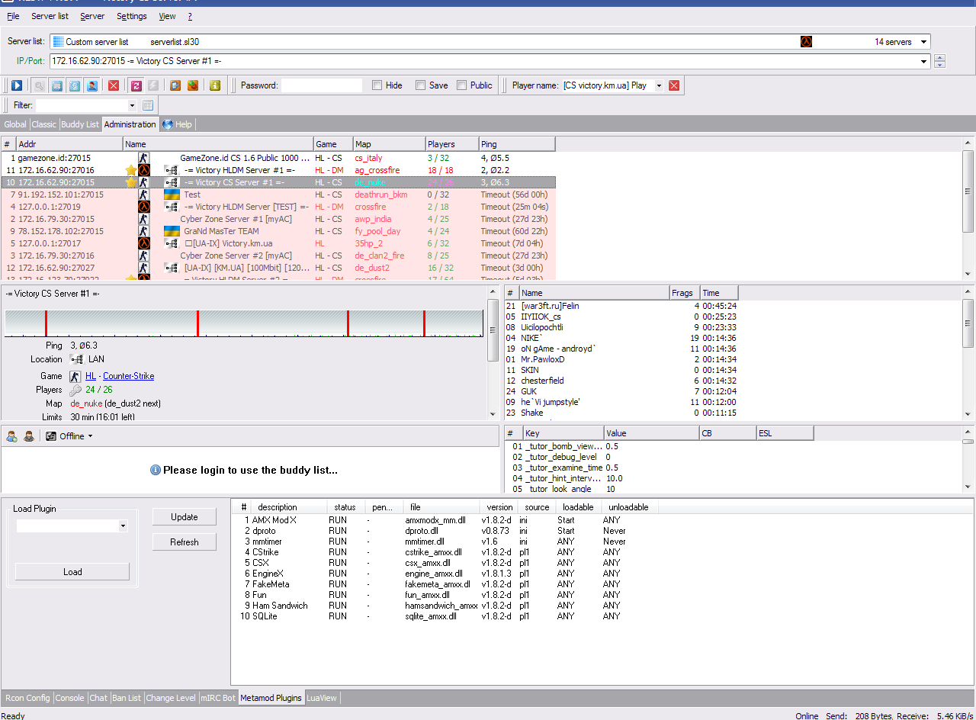The image size is (976, 720).
Task: Click the red X next to Player name
Action: pyautogui.click(x=674, y=85)
